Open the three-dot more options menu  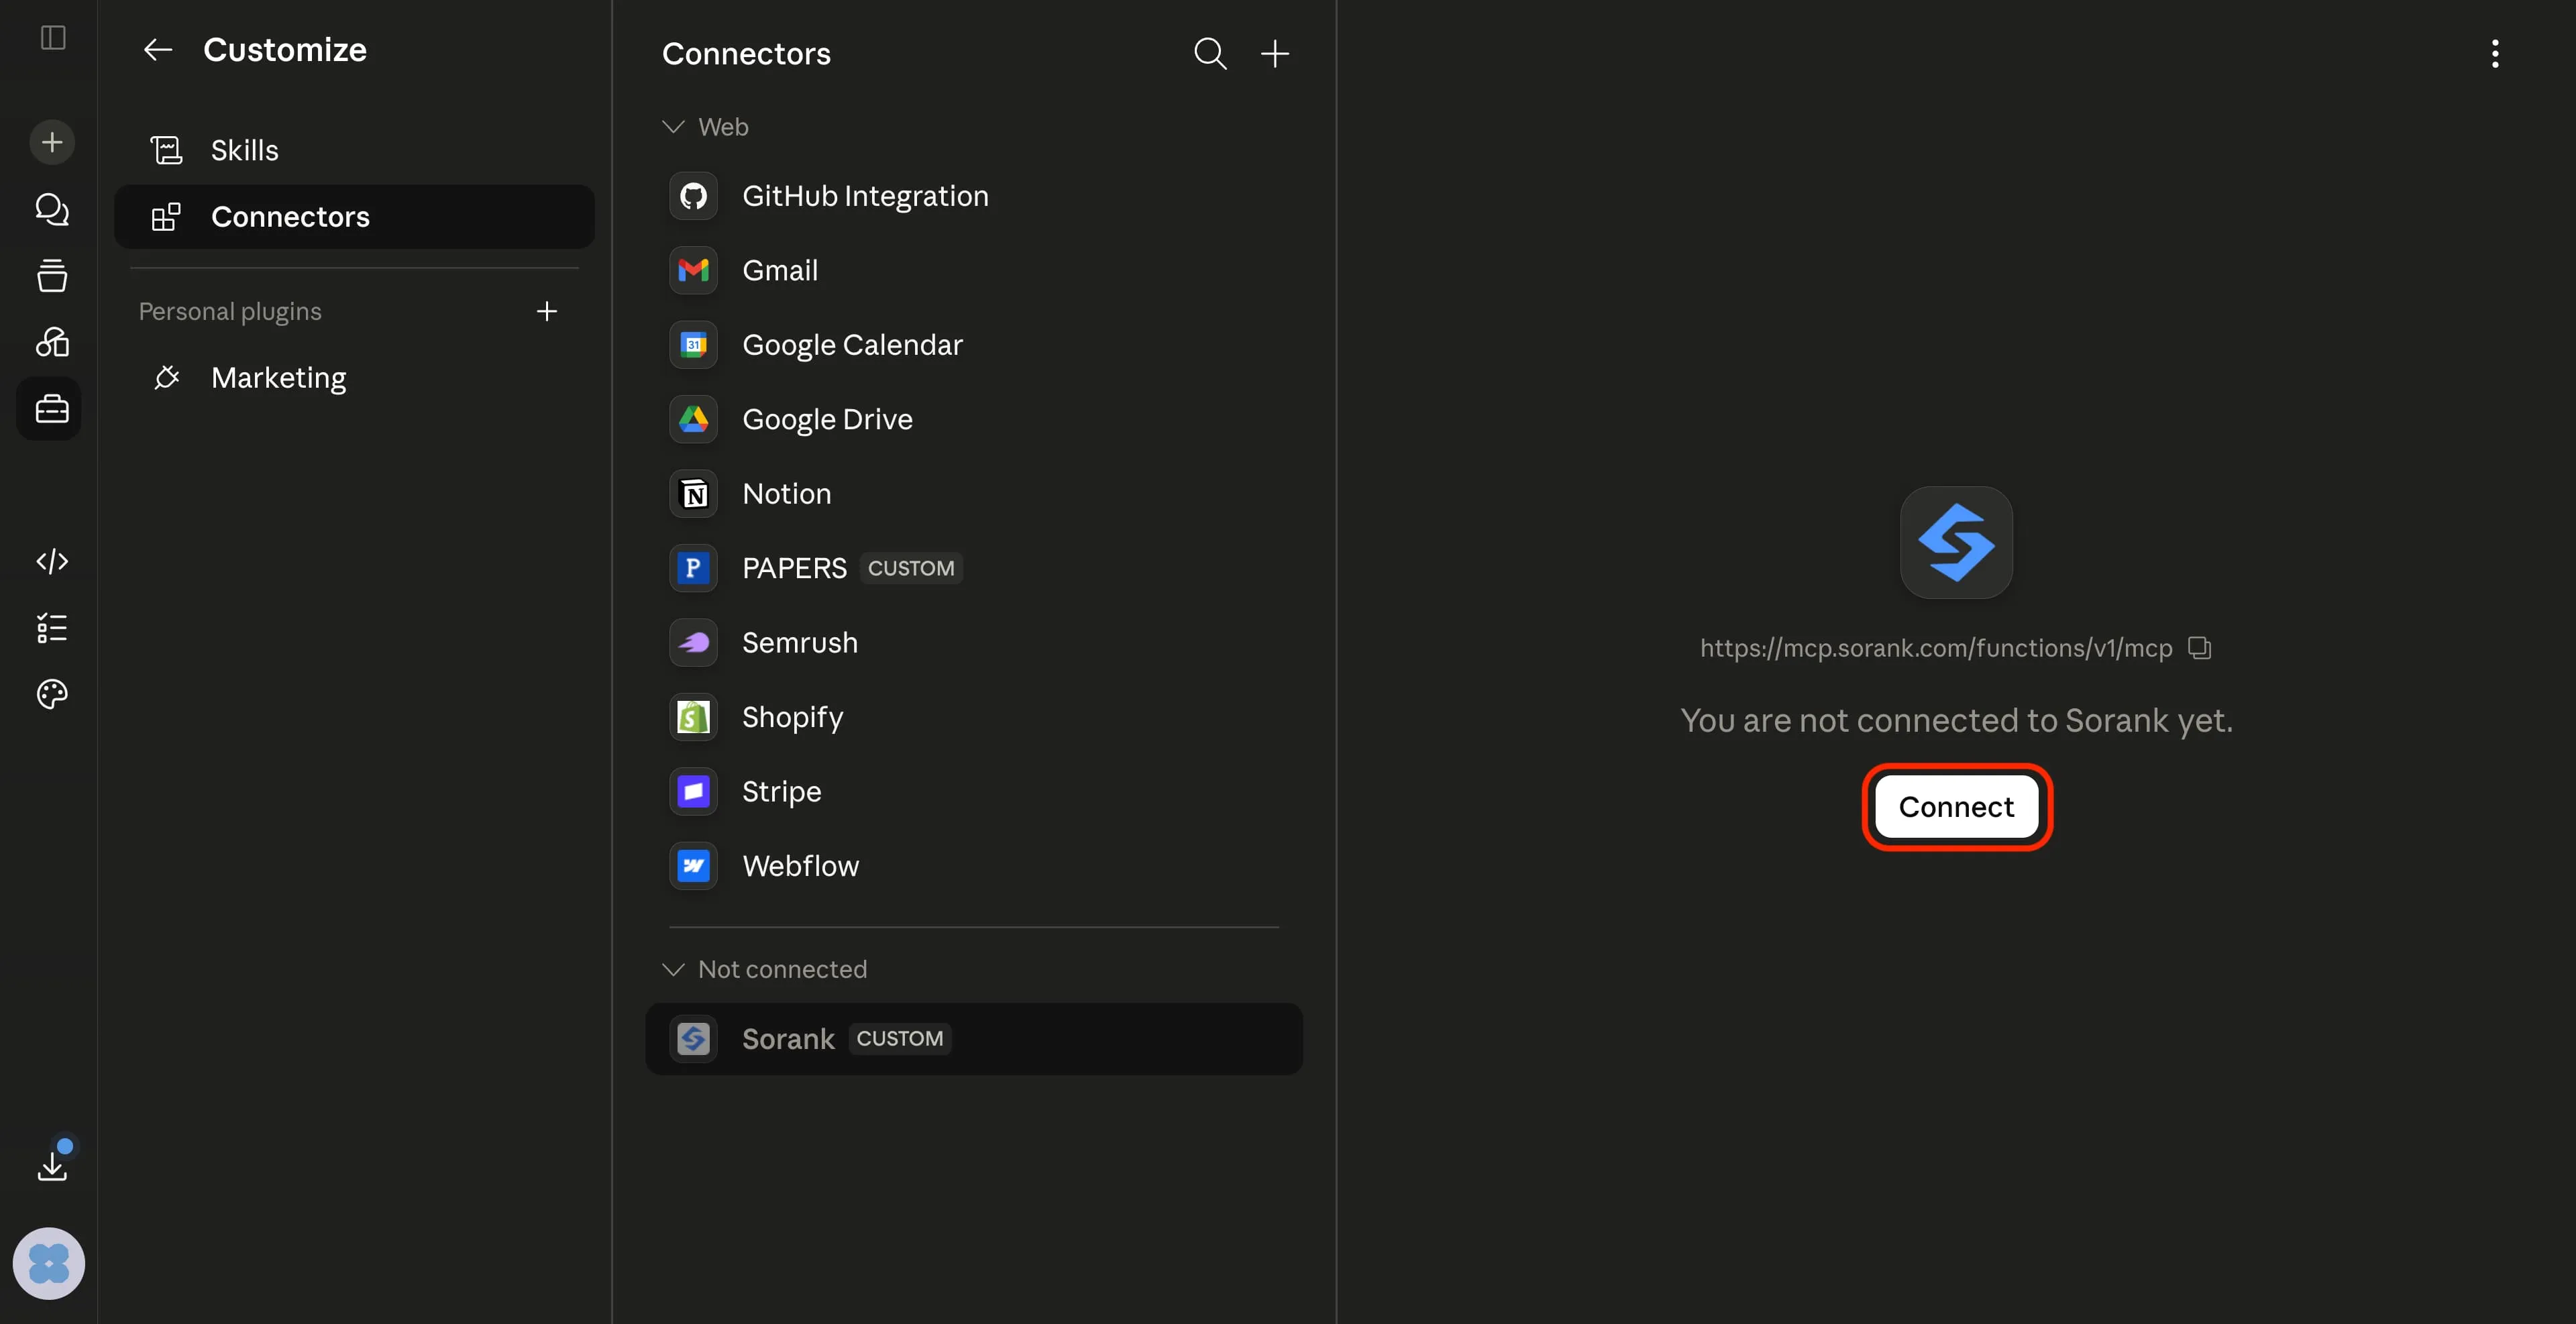[2495, 53]
